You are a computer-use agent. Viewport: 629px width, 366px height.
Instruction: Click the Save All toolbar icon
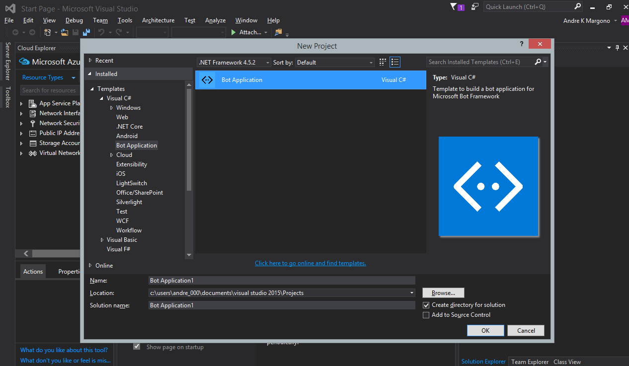point(86,32)
